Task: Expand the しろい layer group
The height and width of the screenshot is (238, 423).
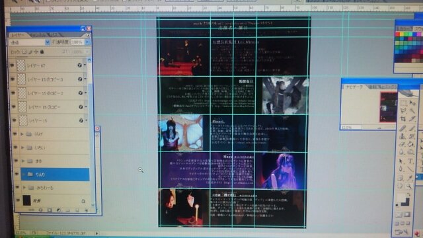Action: [x=22, y=147]
